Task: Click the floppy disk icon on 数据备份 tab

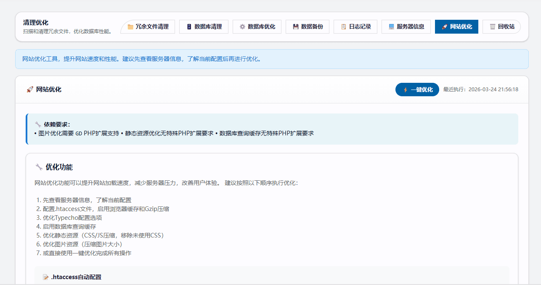Action: 296,27
